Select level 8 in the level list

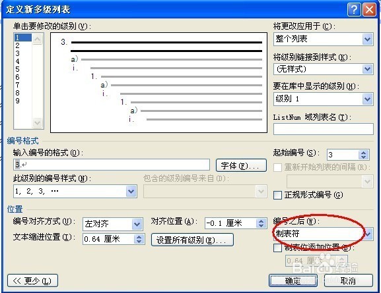coord(23,93)
